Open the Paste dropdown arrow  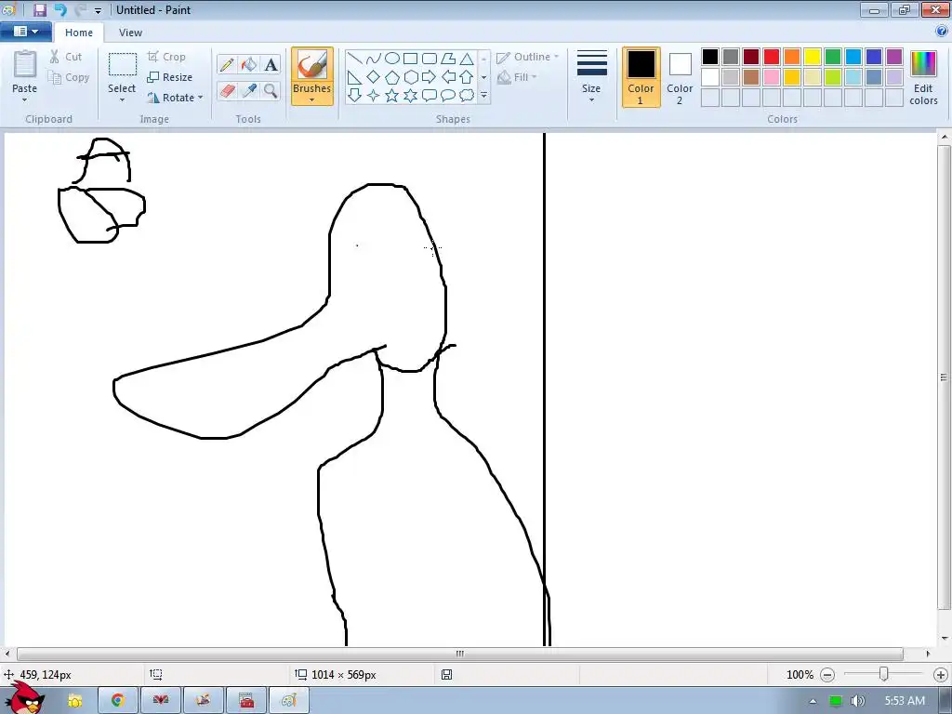24,100
